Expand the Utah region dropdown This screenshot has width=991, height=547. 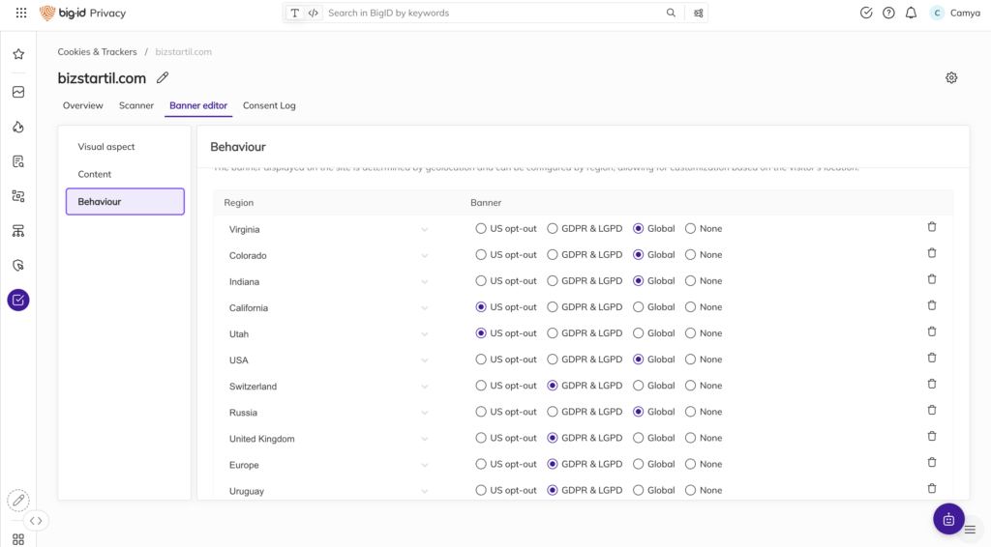click(424, 334)
